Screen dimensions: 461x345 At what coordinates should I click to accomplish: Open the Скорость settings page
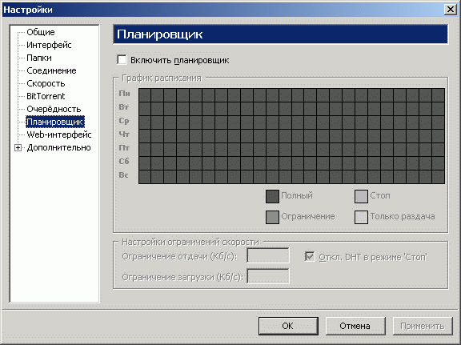[46, 83]
